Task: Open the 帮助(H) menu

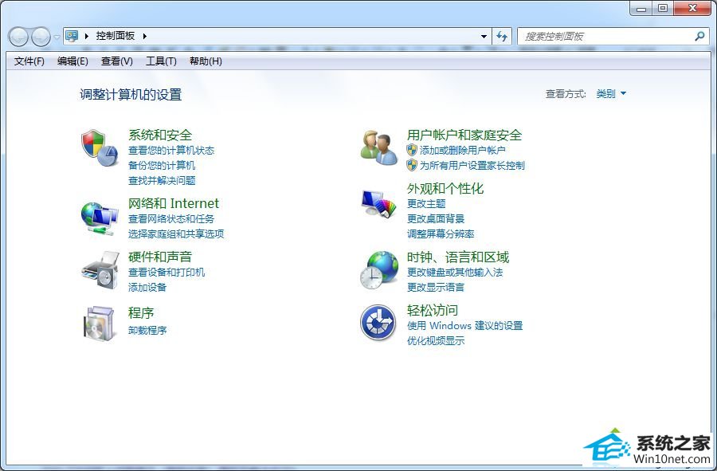Action: pyautogui.click(x=206, y=61)
